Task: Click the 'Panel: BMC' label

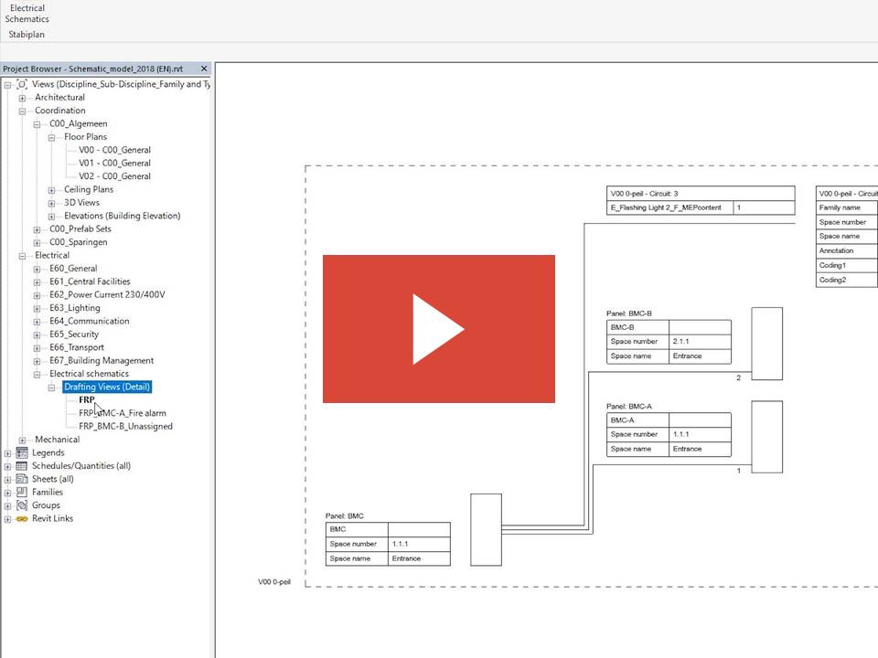Action: coord(345,515)
